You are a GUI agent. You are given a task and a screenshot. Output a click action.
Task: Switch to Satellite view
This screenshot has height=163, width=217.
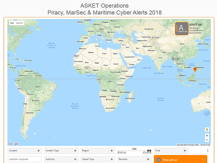coord(20,23)
